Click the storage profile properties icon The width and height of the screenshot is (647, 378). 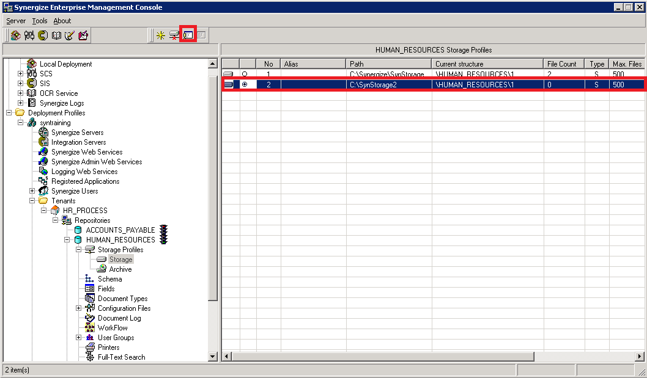[188, 35]
